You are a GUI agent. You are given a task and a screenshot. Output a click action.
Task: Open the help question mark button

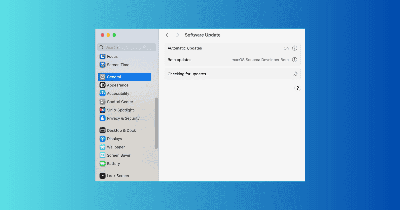pyautogui.click(x=298, y=88)
